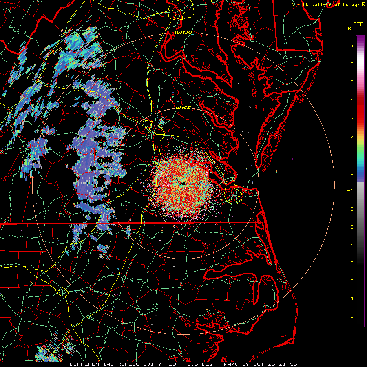This screenshot has height=367, width=367.
Task: Click the [dB] units label
Action: 348,28
